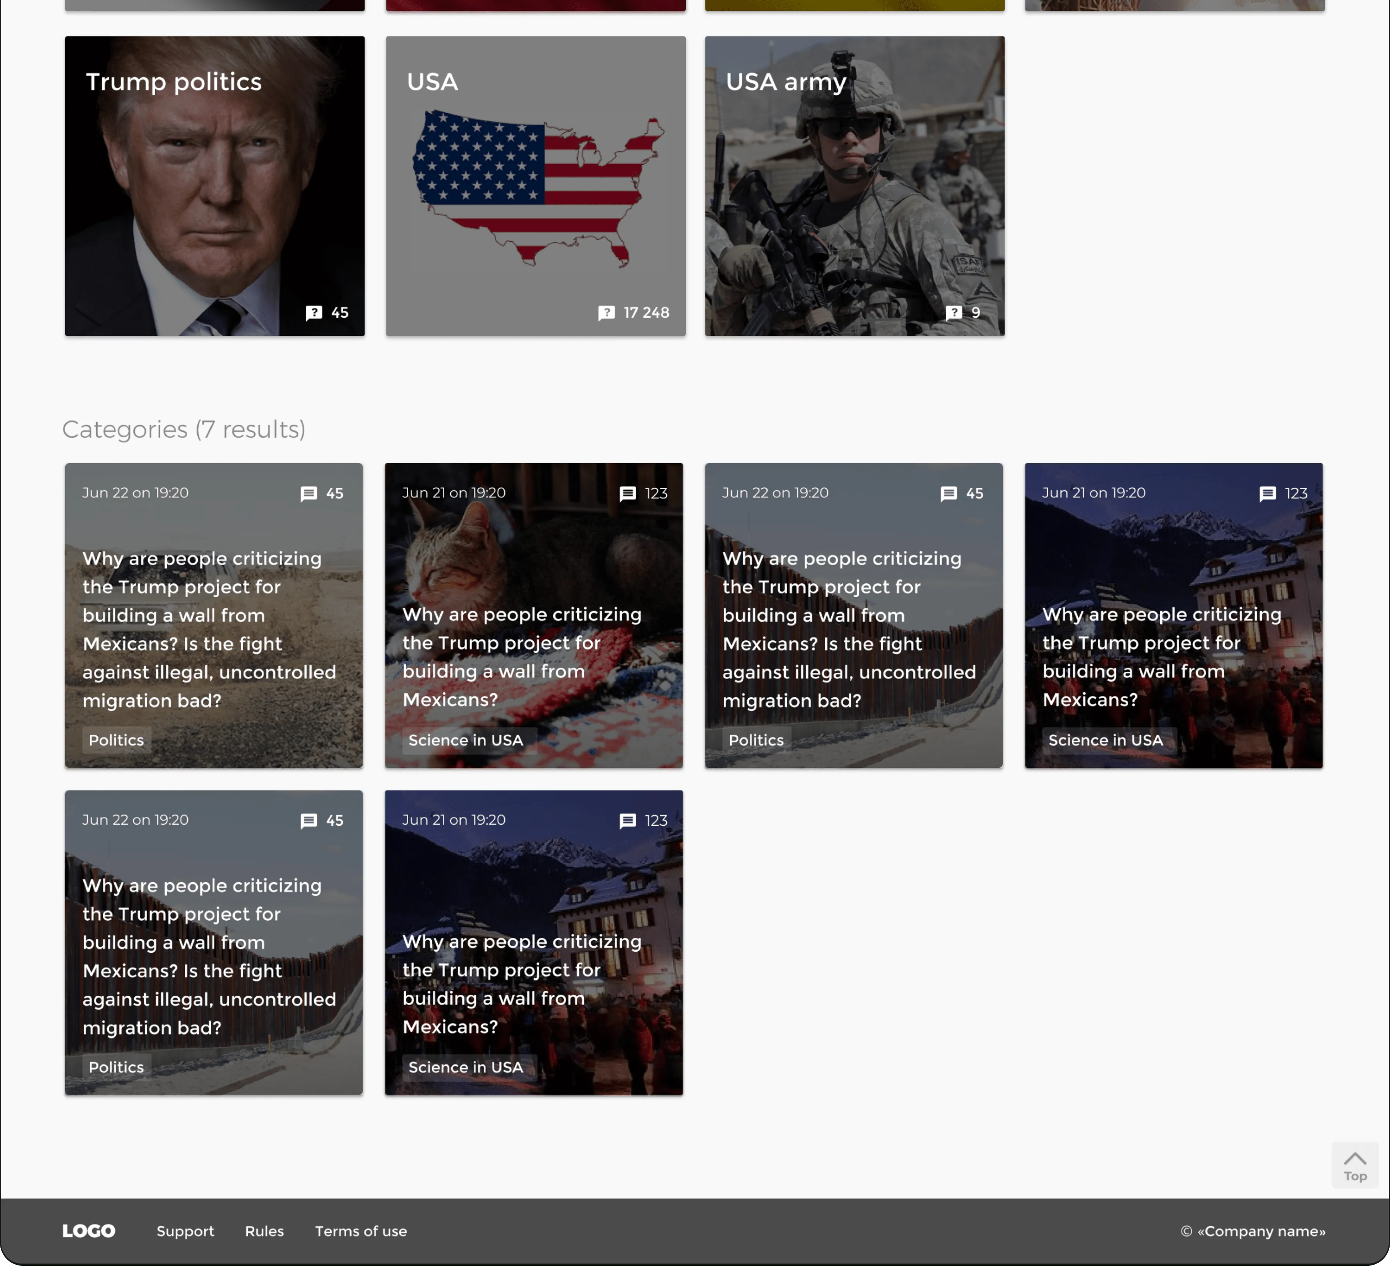The height and width of the screenshot is (1267, 1390).
Task: Open the Trump politics category card
Action: pyautogui.click(x=214, y=186)
